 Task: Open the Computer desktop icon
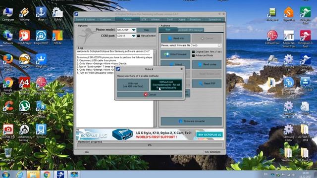click(x=8, y=14)
